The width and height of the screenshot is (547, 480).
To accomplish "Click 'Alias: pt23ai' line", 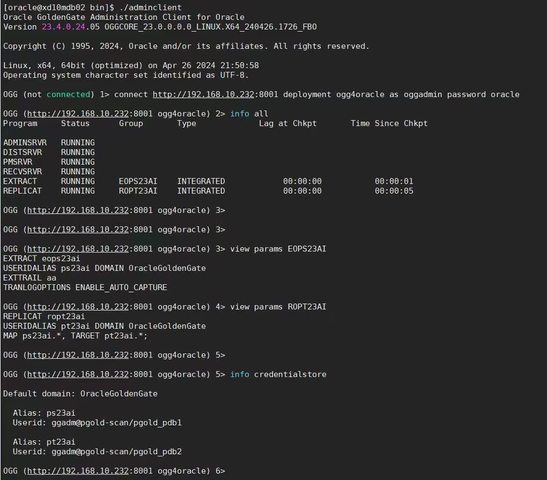I will click(44, 442).
